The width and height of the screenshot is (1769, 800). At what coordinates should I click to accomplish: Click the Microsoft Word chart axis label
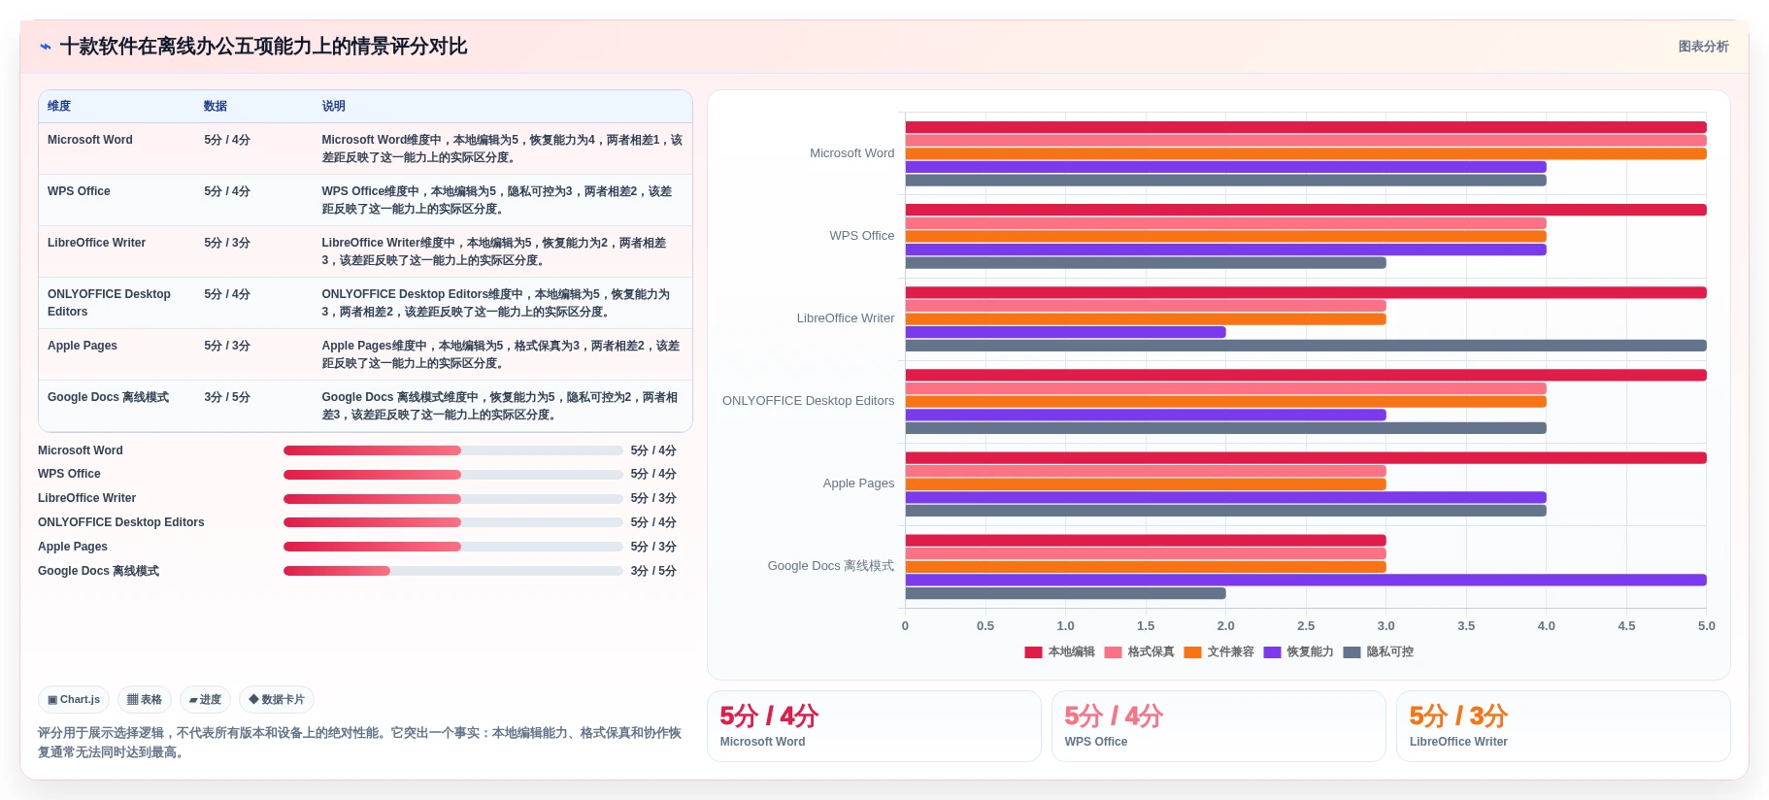851,153
